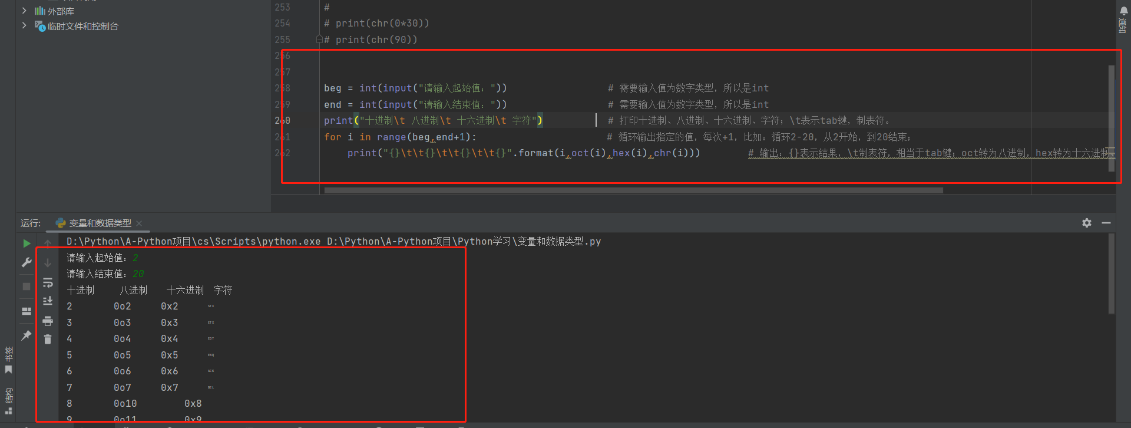Click the 'for i in range(beg,end+1):' line
1131x428 pixels.
point(400,137)
